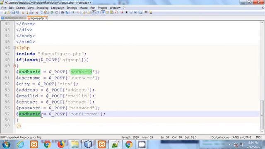This screenshot has height=149, width=265.
Task: Click the Copy toolbar icon
Action: (x=41, y=12)
